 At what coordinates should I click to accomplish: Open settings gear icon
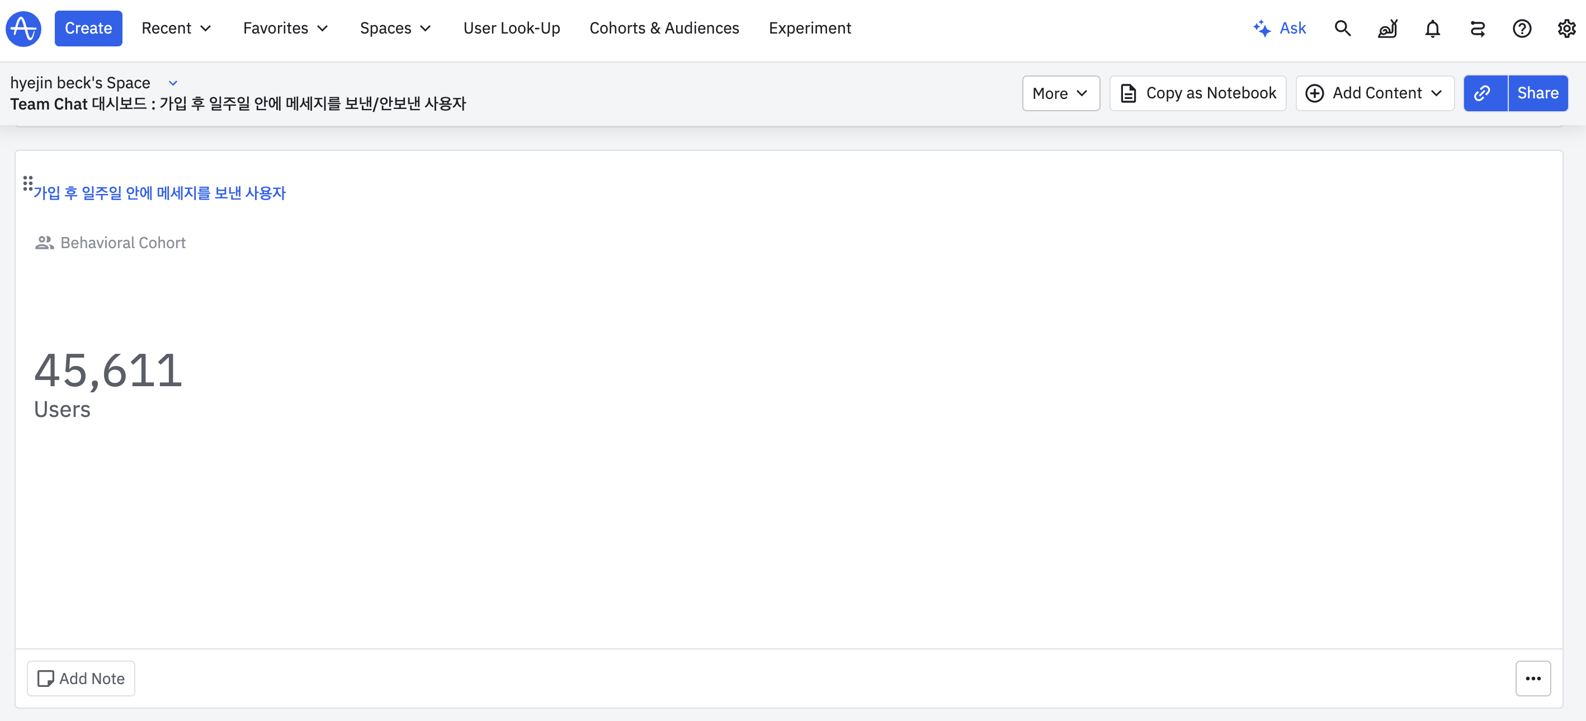(x=1566, y=29)
